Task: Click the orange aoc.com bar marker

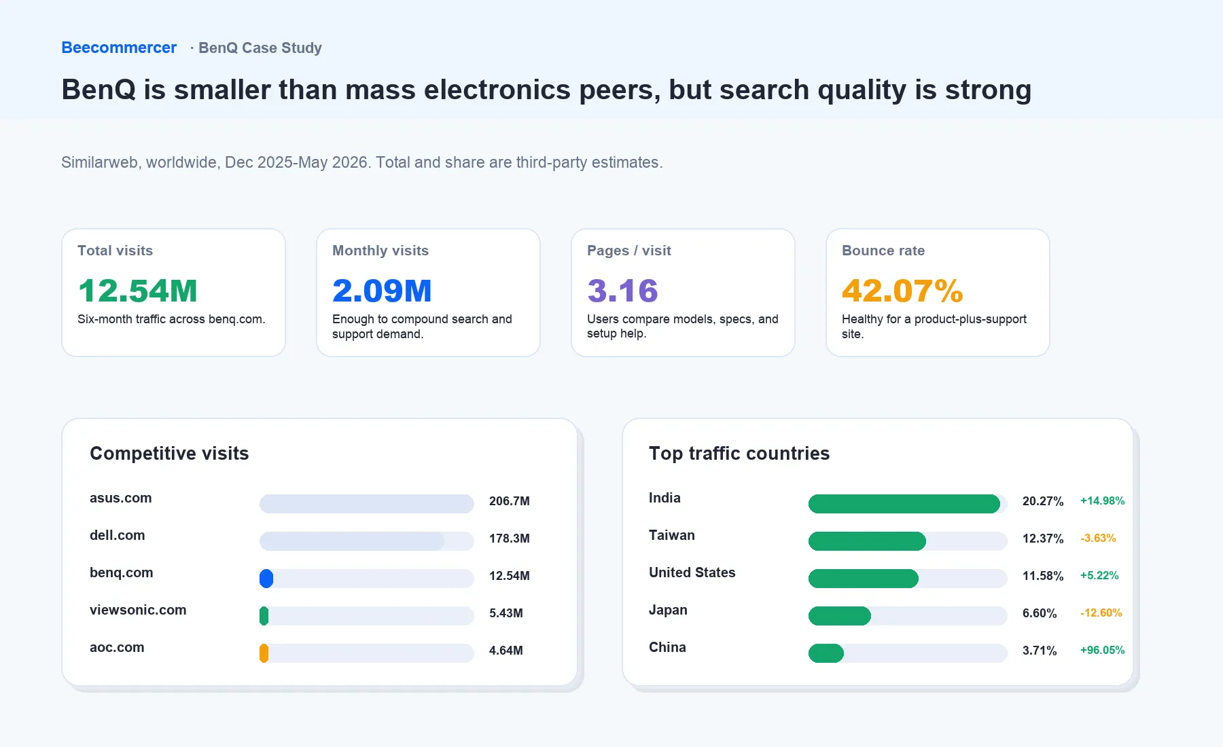Action: (264, 653)
